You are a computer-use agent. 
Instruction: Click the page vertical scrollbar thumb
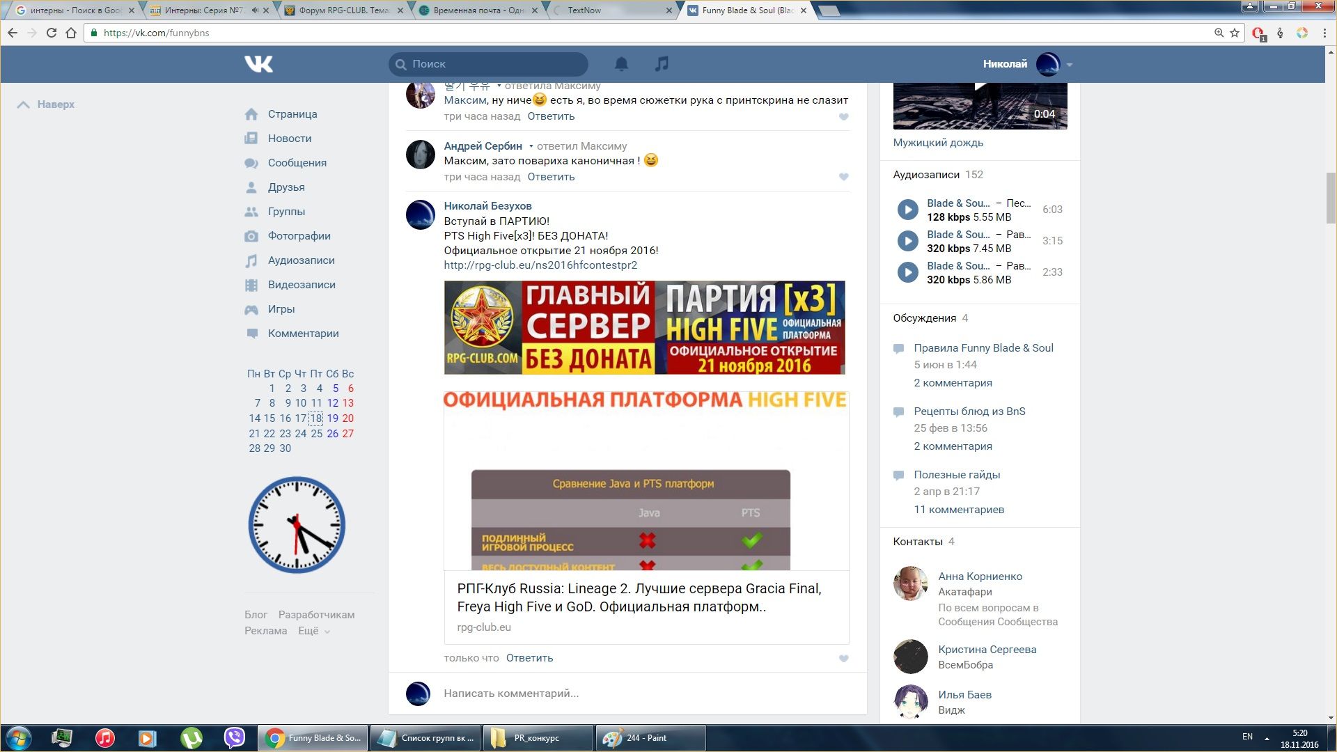[x=1331, y=198]
